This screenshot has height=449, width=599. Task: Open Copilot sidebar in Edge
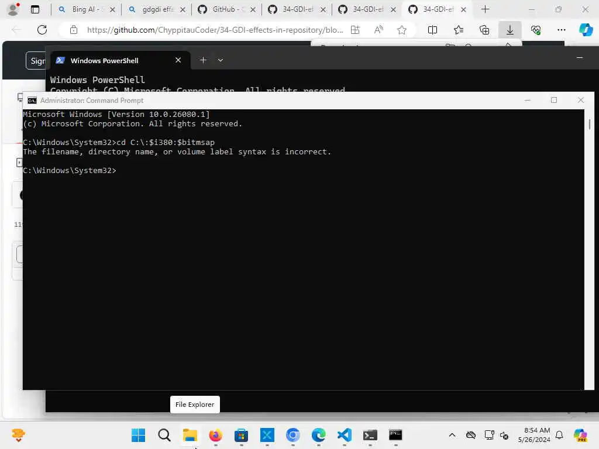[x=586, y=30]
